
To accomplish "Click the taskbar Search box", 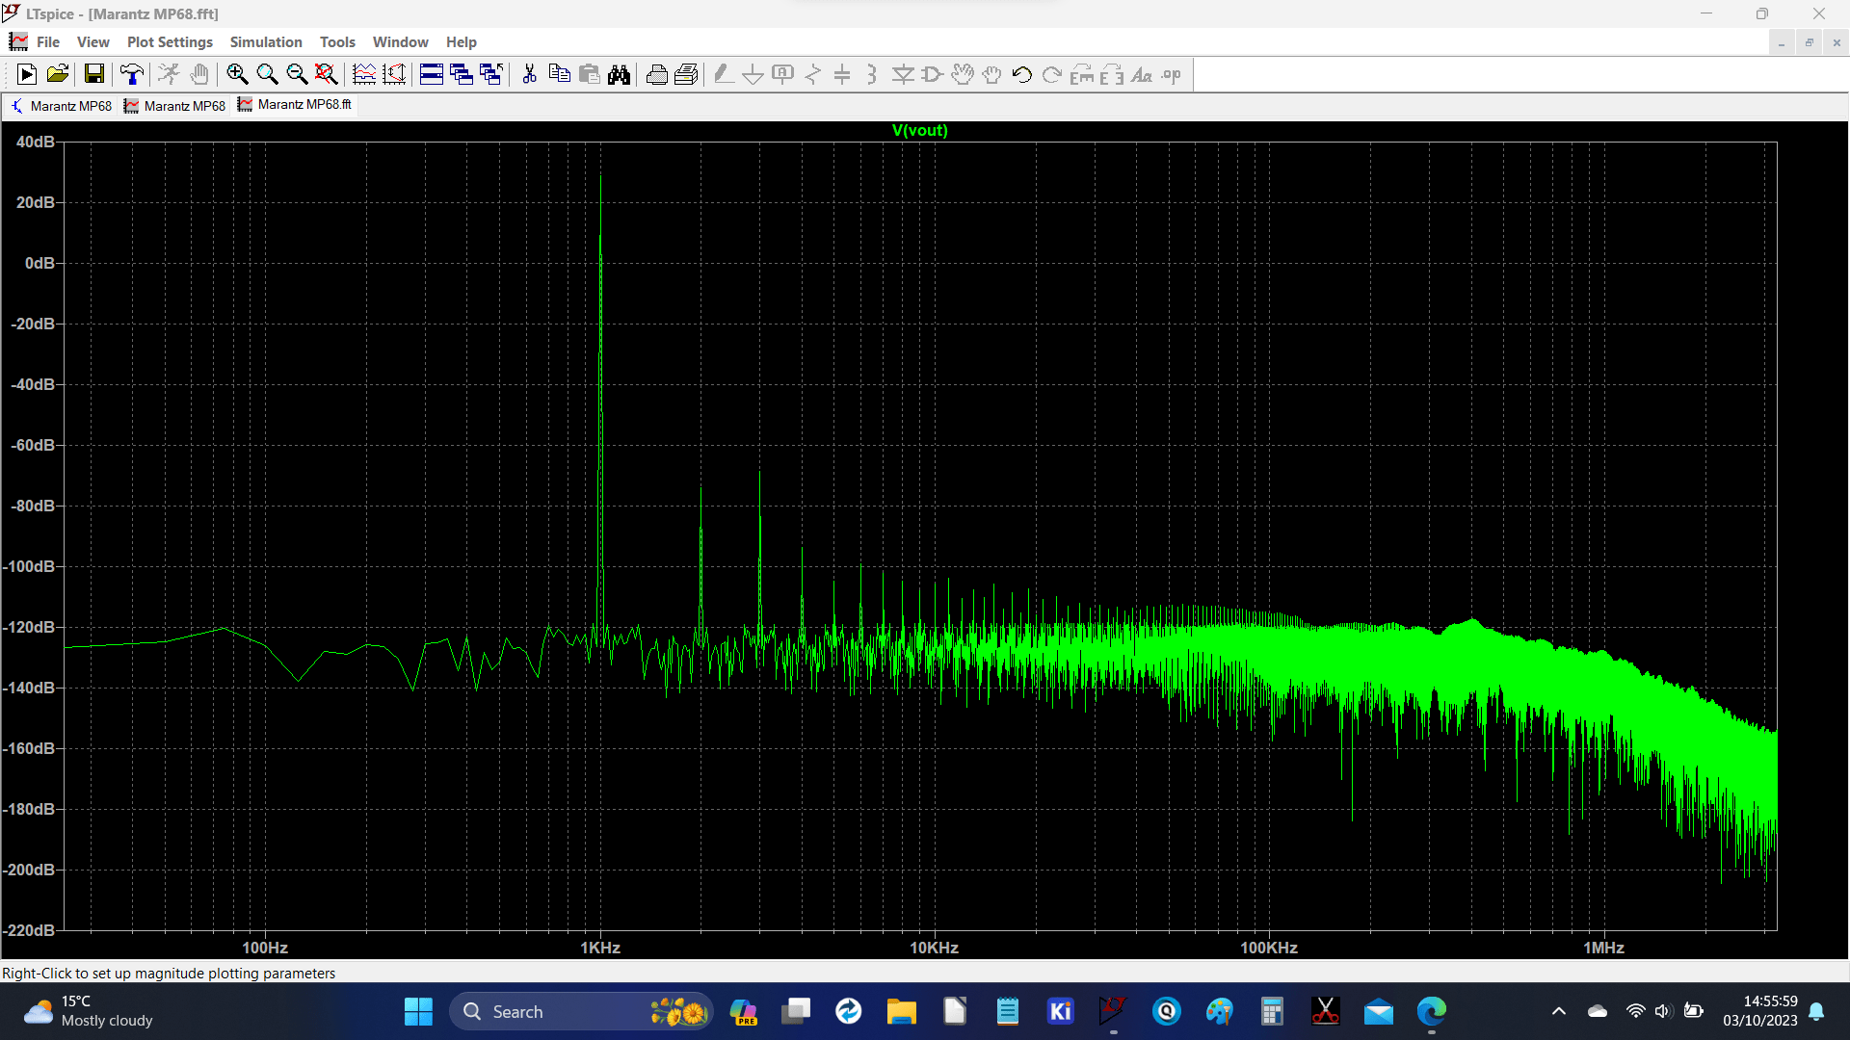I will pyautogui.click(x=581, y=1012).
